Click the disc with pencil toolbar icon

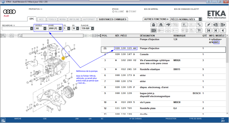(x=161, y=25)
